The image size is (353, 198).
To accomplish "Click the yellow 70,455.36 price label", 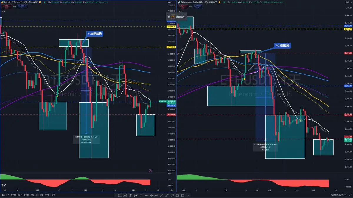I will (x=171, y=27).
